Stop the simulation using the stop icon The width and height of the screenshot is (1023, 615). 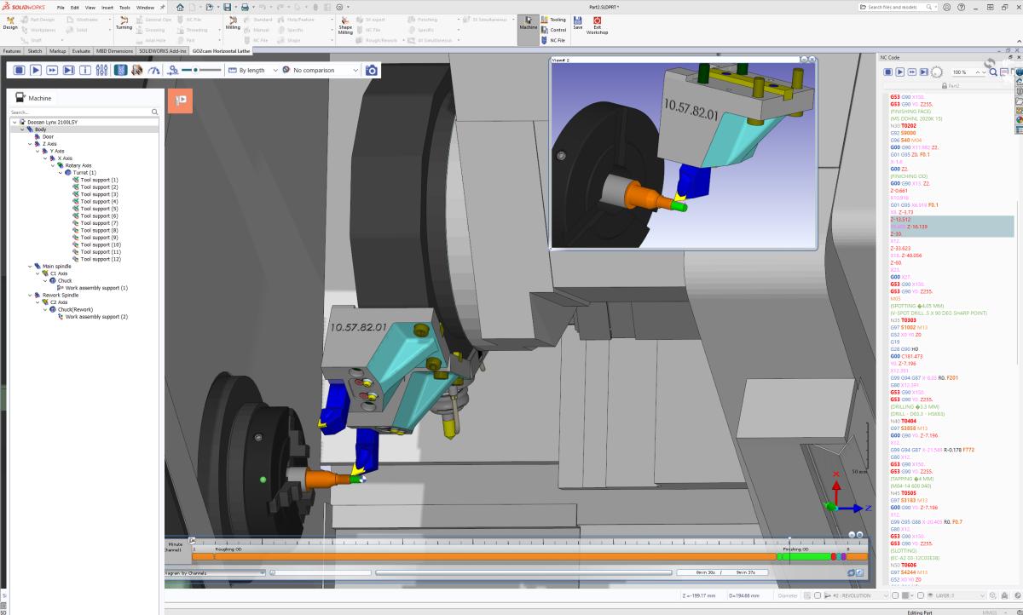point(18,70)
